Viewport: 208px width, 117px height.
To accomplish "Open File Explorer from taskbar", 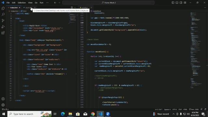I will tap(70, 114).
